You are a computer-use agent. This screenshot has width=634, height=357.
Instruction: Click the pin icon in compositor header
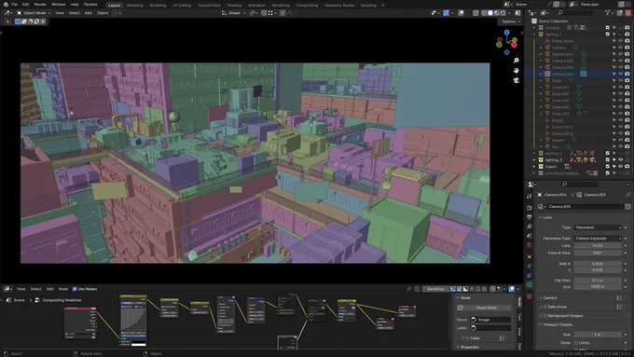[408, 289]
